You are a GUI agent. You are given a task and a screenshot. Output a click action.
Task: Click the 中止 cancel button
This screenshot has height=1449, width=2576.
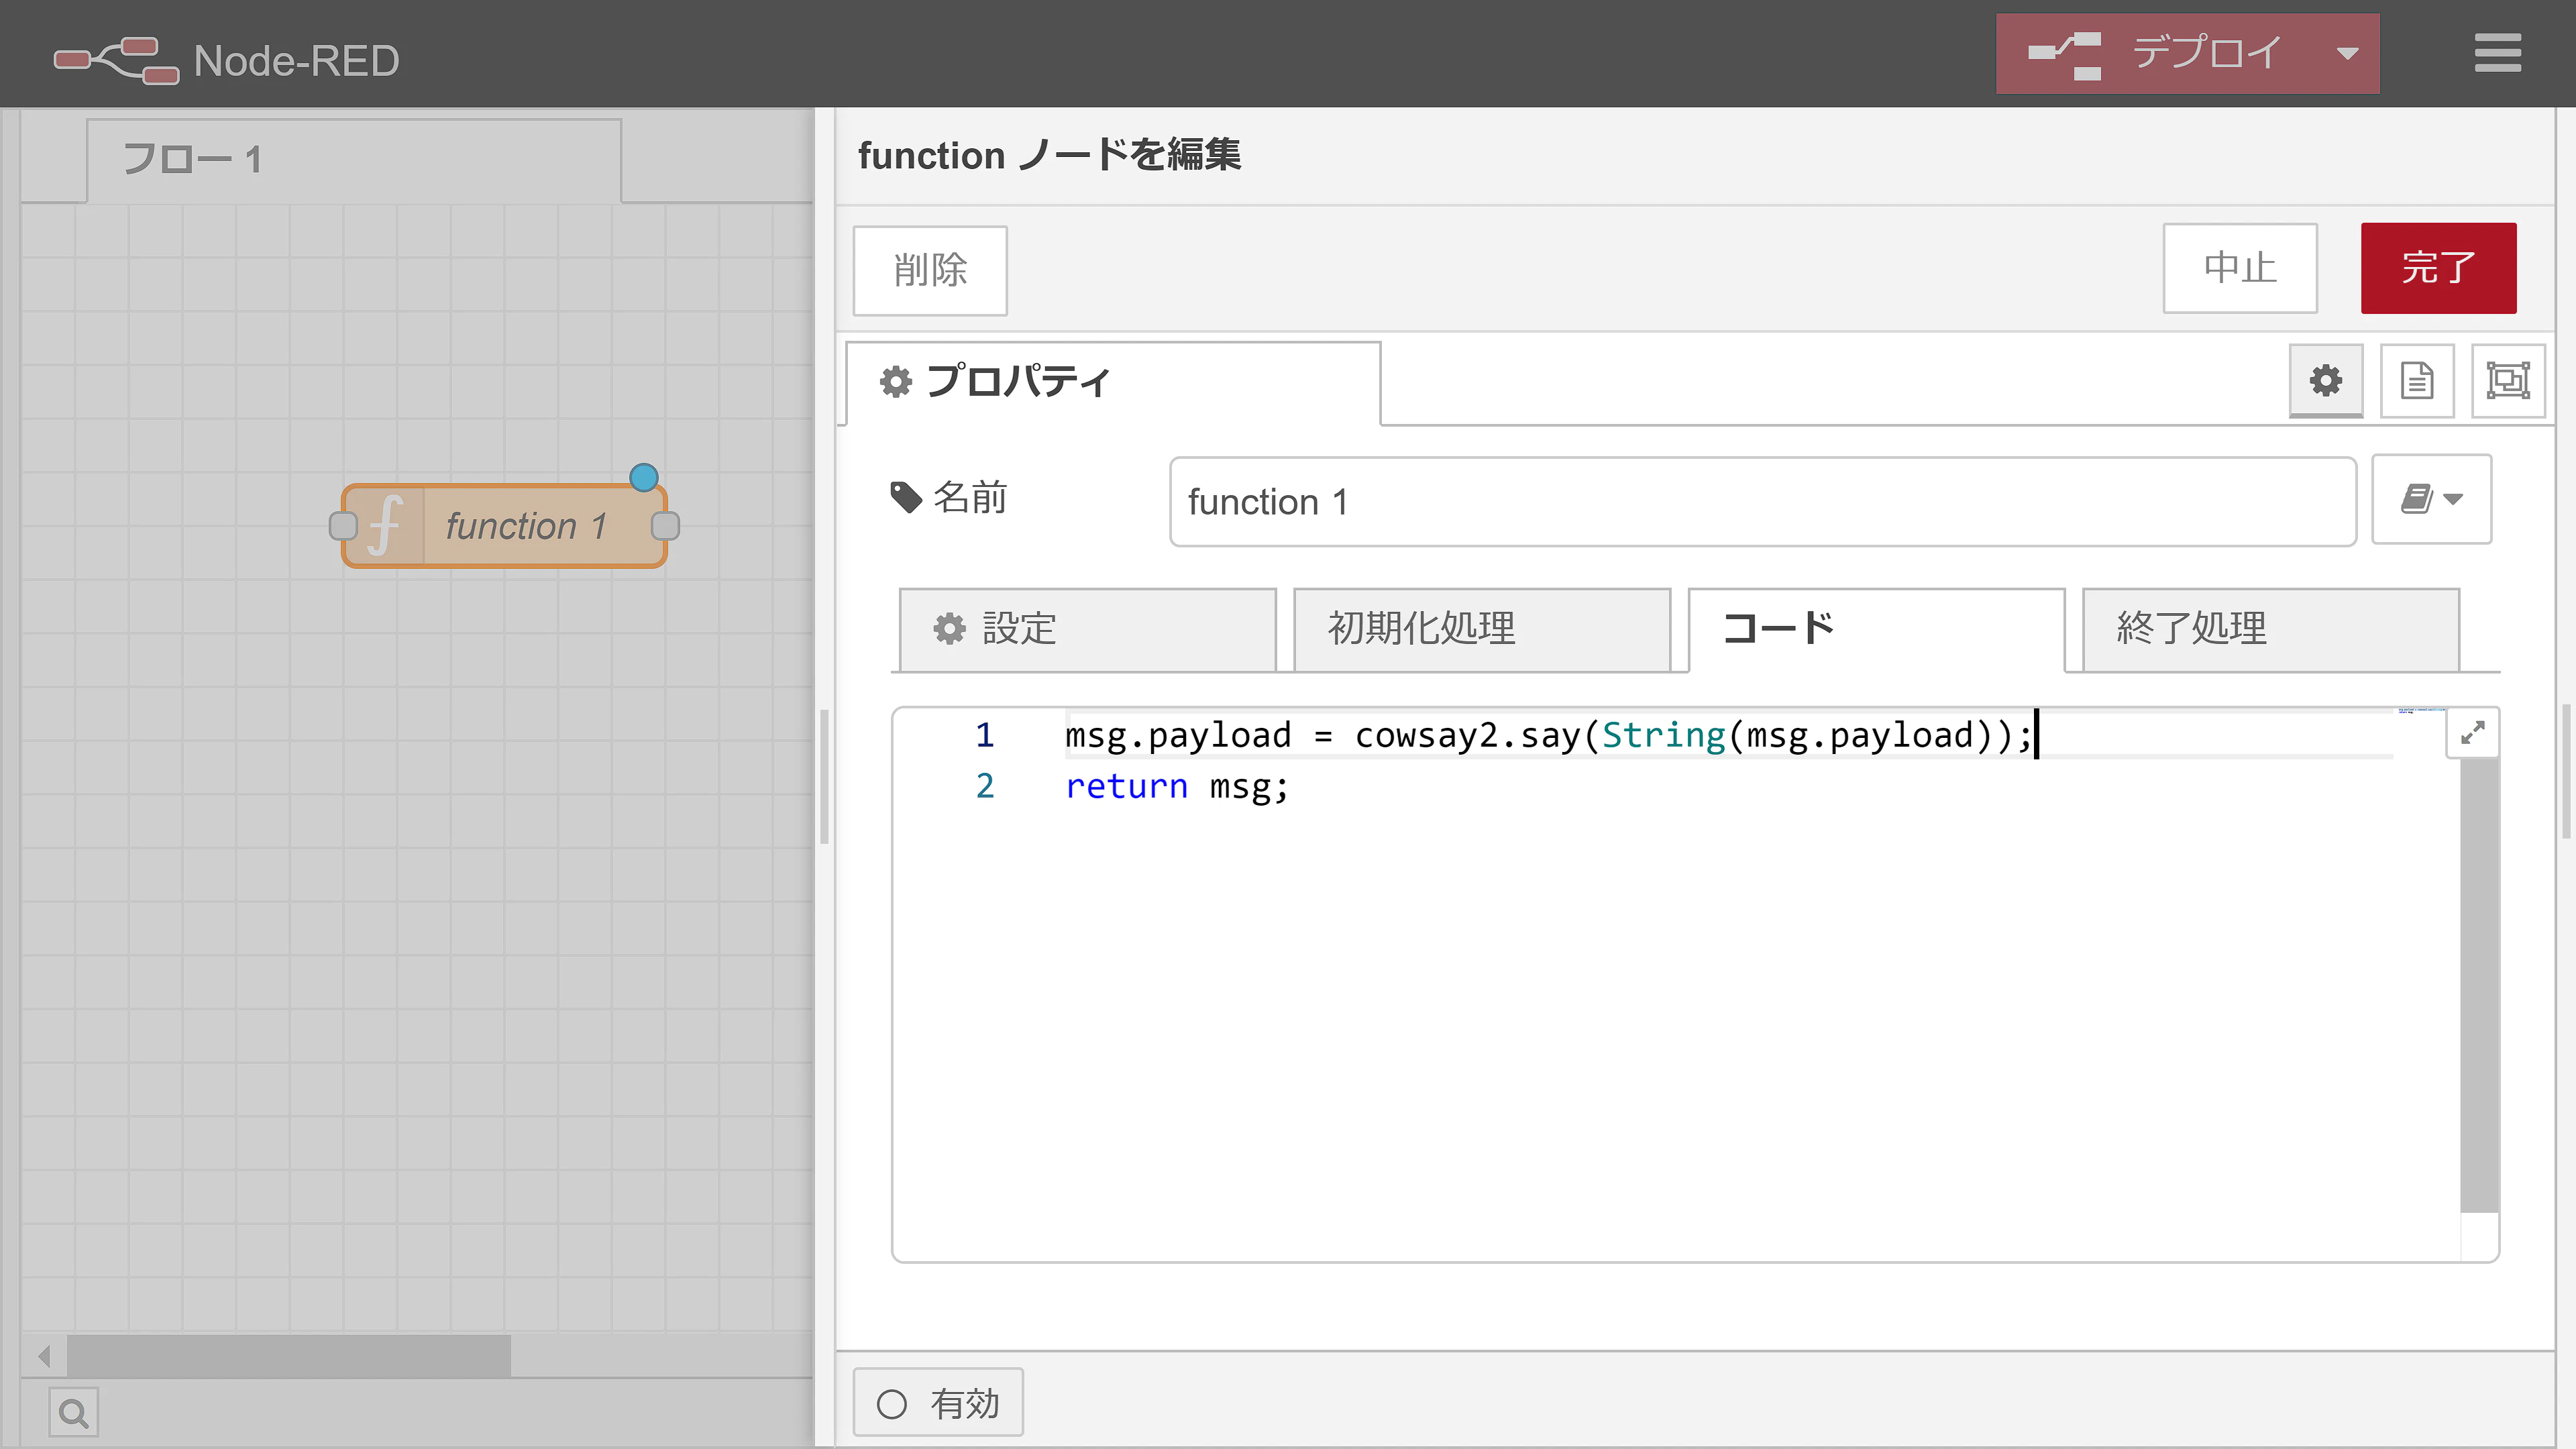2240,268
